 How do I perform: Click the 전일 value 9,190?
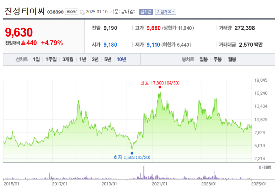(x=110, y=28)
